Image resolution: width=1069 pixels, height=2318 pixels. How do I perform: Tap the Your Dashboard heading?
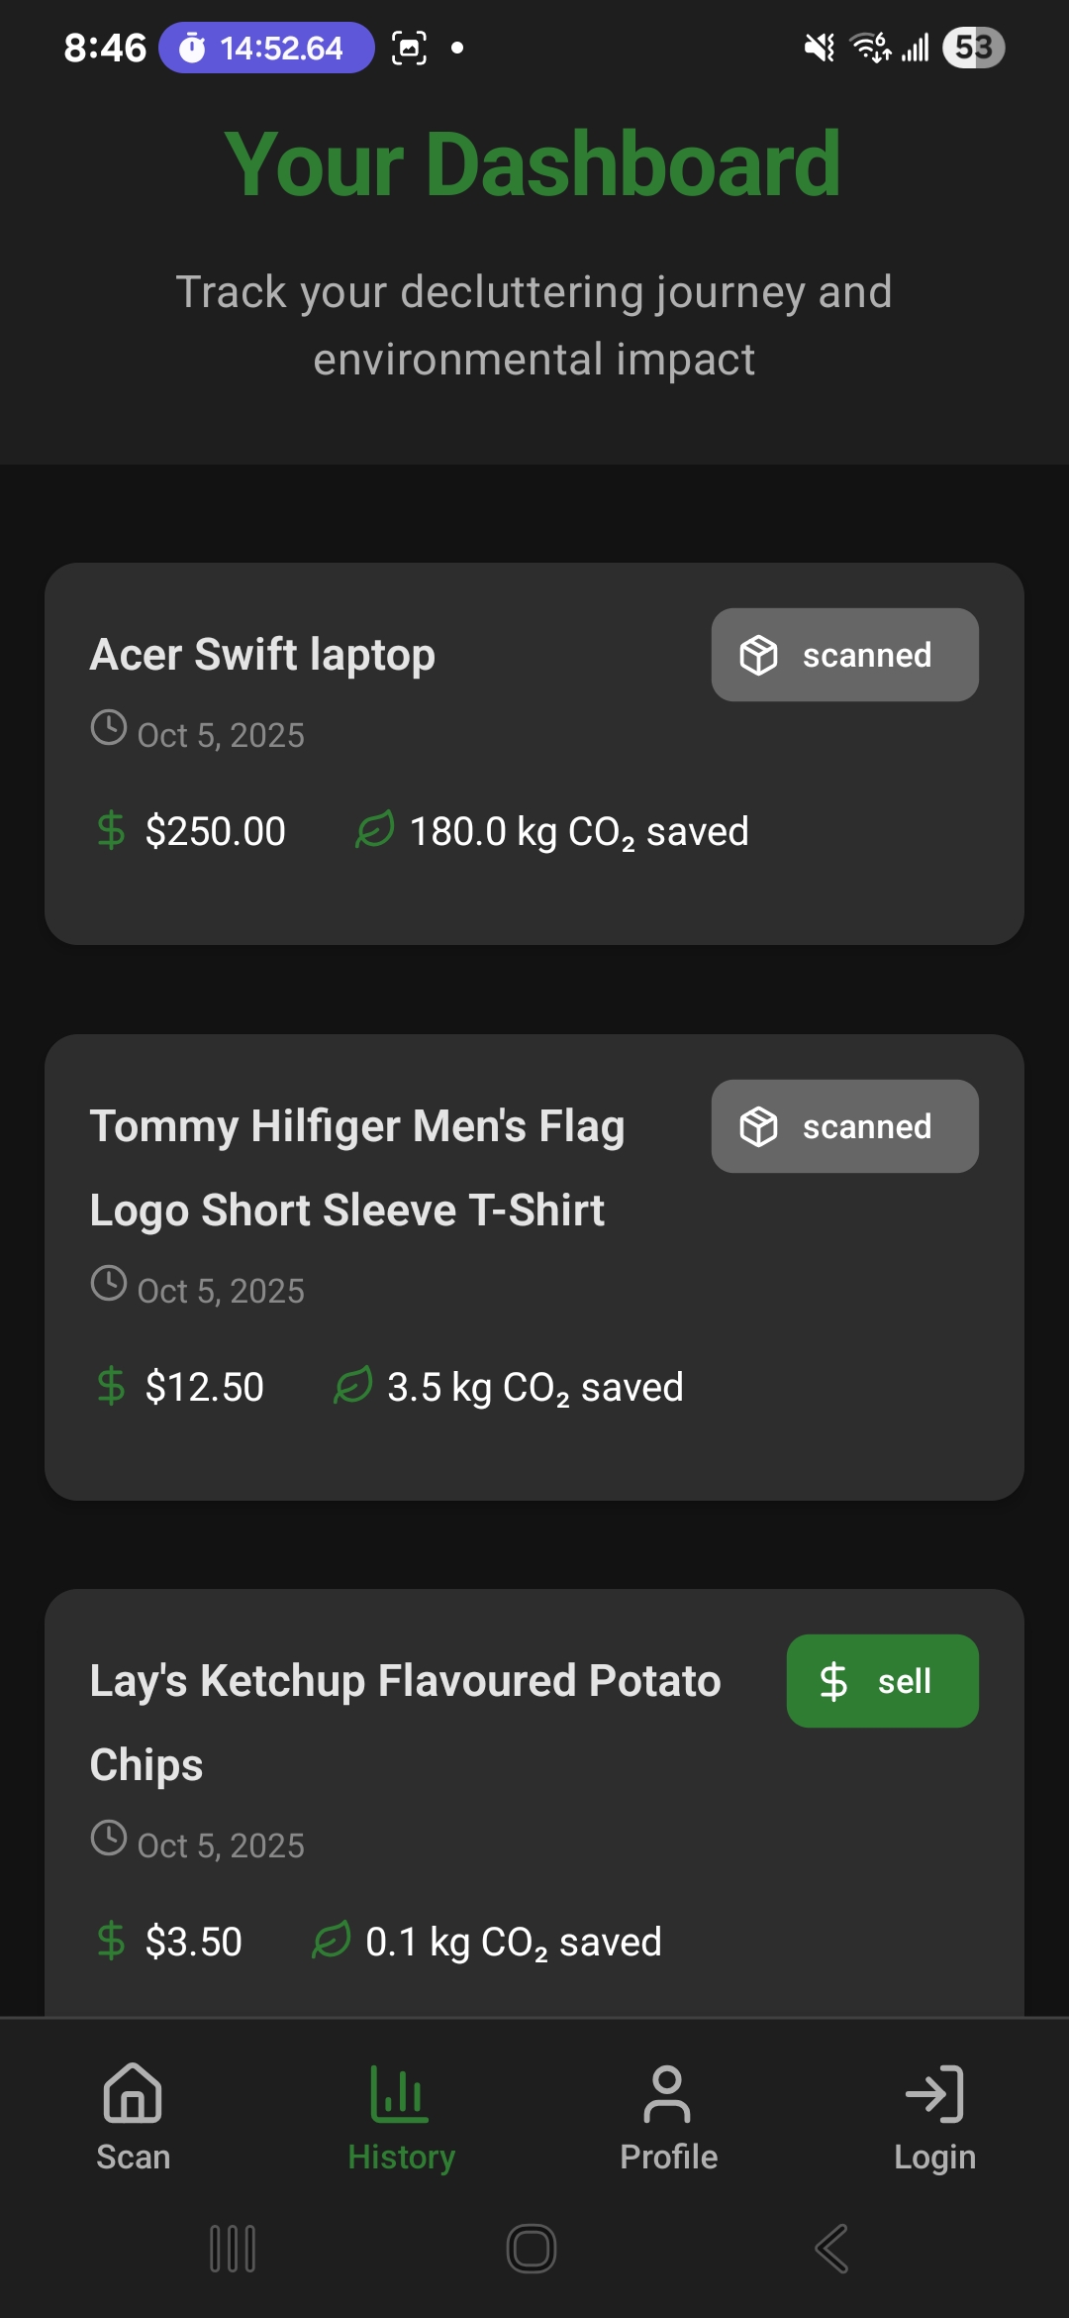534,164
